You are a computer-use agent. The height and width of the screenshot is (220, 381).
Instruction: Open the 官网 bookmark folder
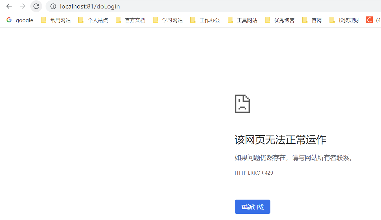312,20
